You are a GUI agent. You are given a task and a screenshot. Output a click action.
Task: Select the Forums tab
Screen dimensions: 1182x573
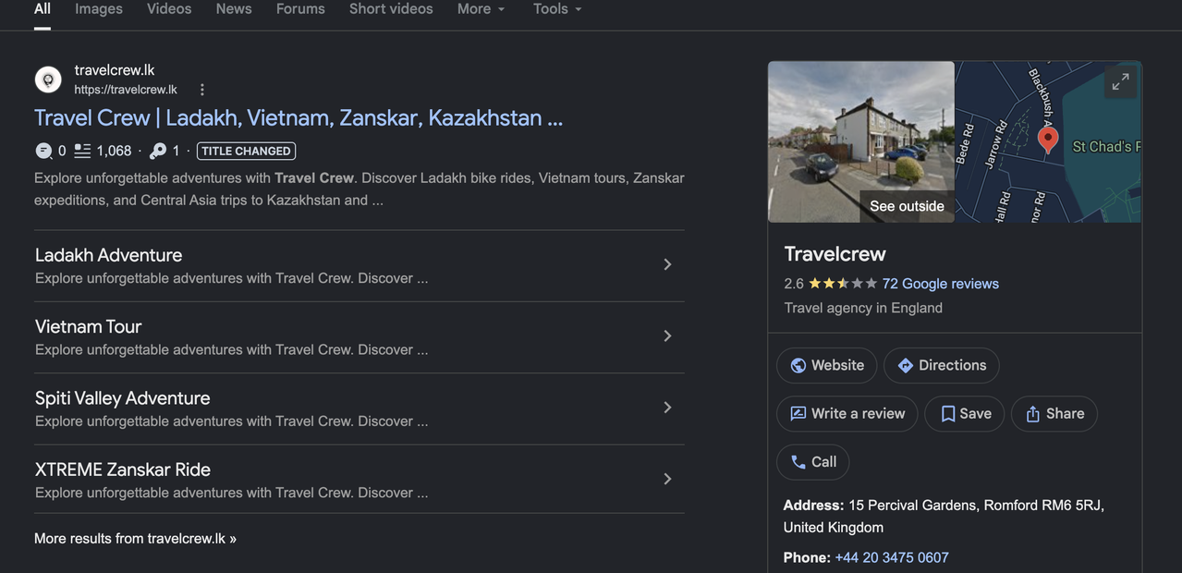coord(300,8)
